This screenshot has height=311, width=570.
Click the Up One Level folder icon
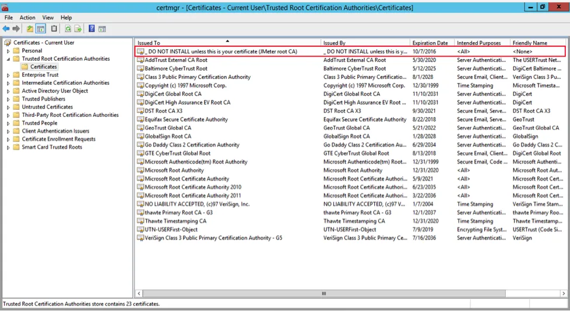click(30, 29)
